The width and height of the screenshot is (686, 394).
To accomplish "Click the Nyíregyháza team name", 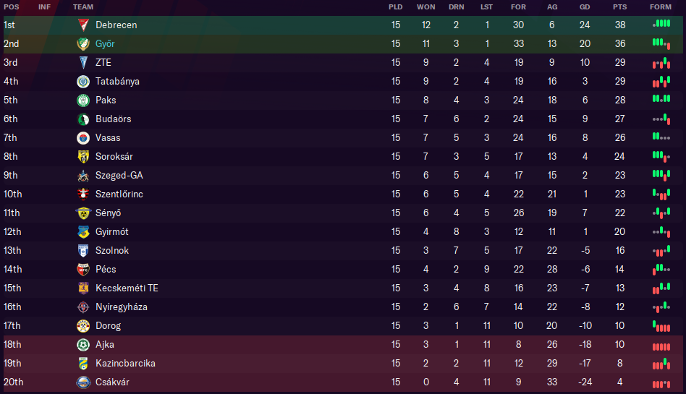I will (x=122, y=307).
